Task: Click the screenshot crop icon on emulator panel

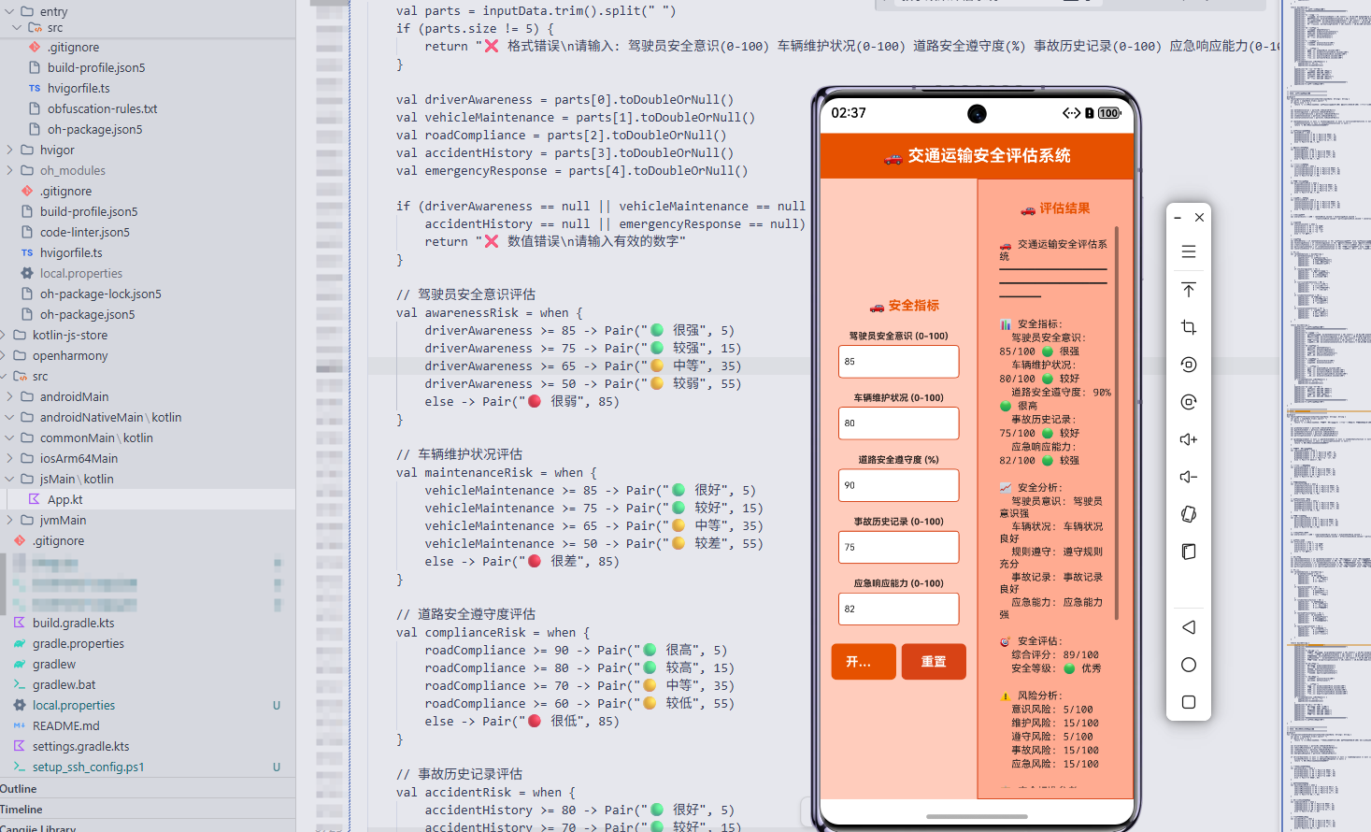Action: coord(1188,327)
